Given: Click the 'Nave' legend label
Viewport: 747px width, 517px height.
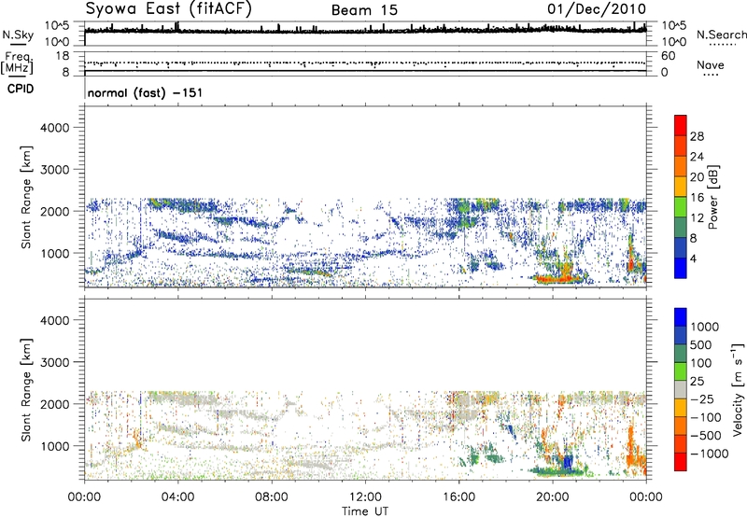Looking at the screenshot, I should [x=711, y=65].
